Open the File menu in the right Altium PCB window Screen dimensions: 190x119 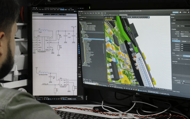pos(79,13)
